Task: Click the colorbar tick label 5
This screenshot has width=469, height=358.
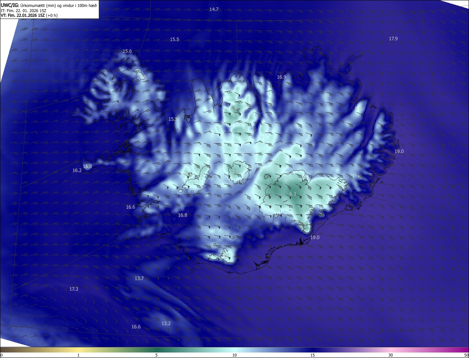Action: (156, 355)
